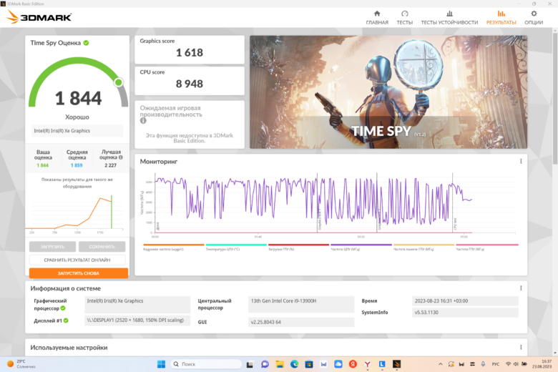Go to the Тесты устойчивости tab
The width and height of the screenshot is (558, 372).
point(449,17)
